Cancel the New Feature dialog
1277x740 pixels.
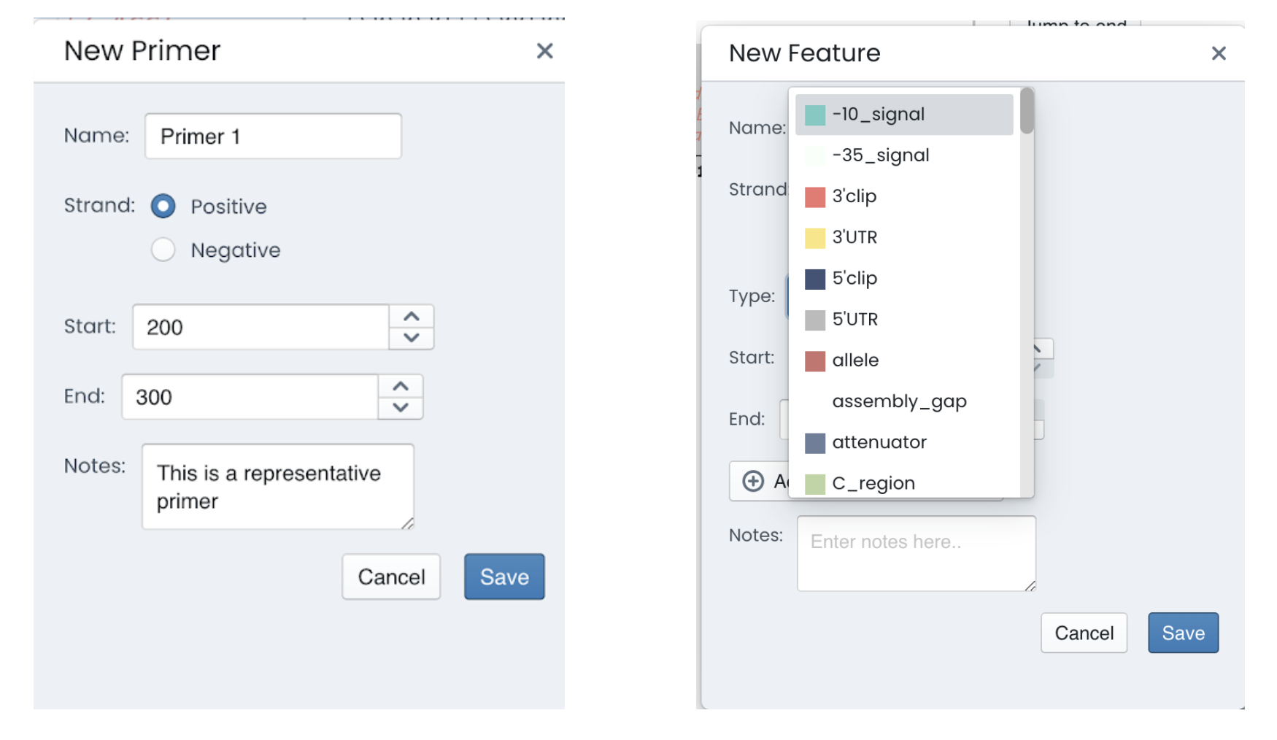[1084, 633]
